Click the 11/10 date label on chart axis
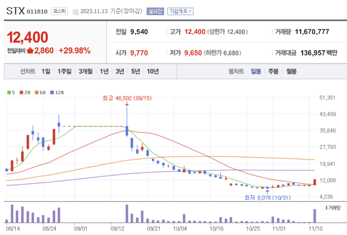347x235 pixels. [316, 229]
